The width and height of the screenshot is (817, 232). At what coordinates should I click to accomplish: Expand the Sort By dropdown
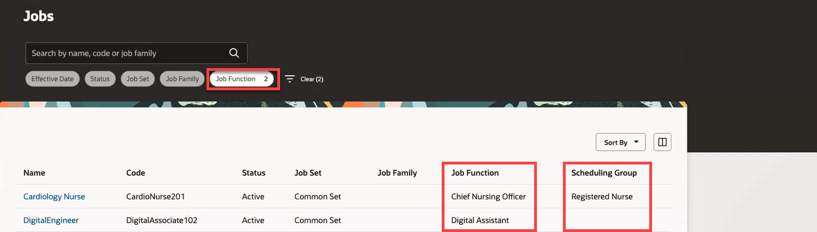(620, 142)
